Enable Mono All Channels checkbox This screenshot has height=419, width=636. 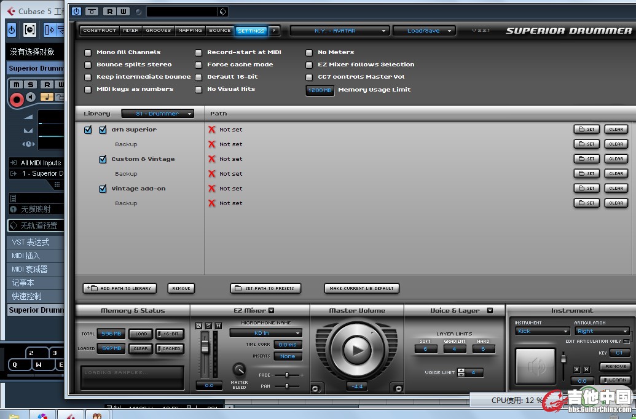[x=88, y=52]
